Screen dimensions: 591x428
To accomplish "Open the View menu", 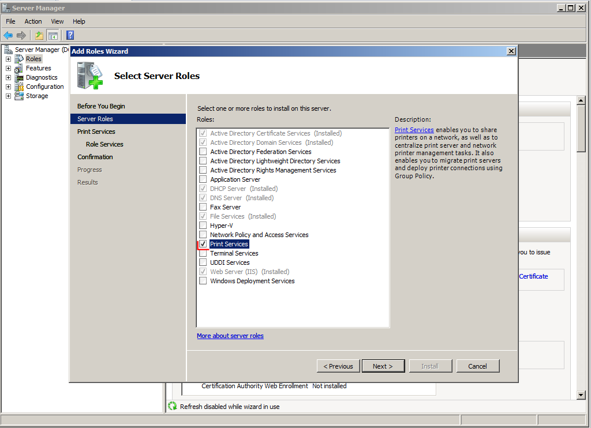I will (x=57, y=21).
